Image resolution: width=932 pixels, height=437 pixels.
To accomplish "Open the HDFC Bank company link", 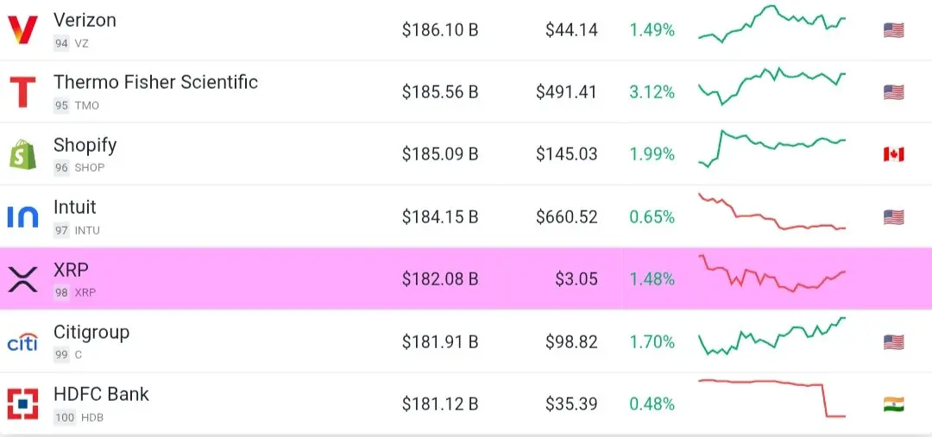I will pyautogui.click(x=101, y=394).
